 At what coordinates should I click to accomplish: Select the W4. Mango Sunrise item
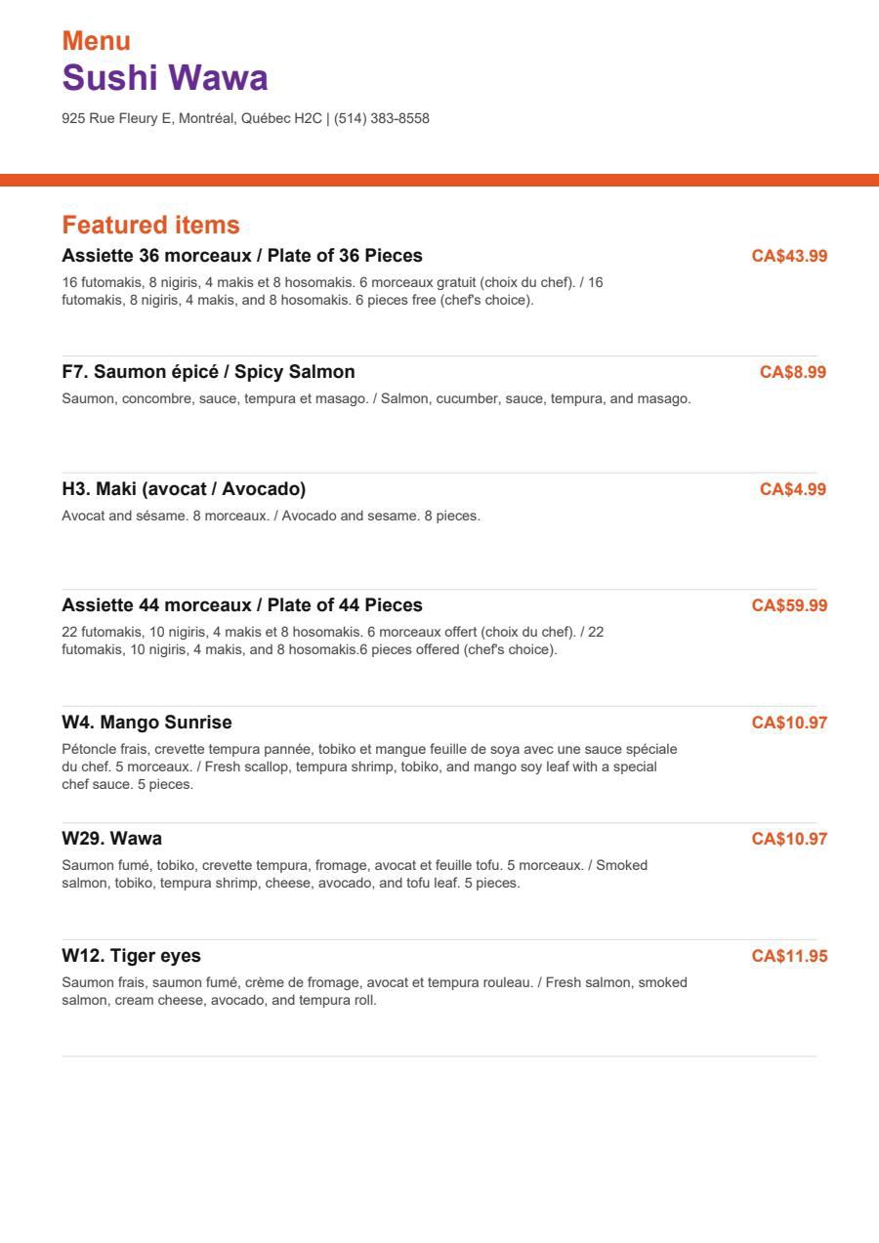coord(147,723)
